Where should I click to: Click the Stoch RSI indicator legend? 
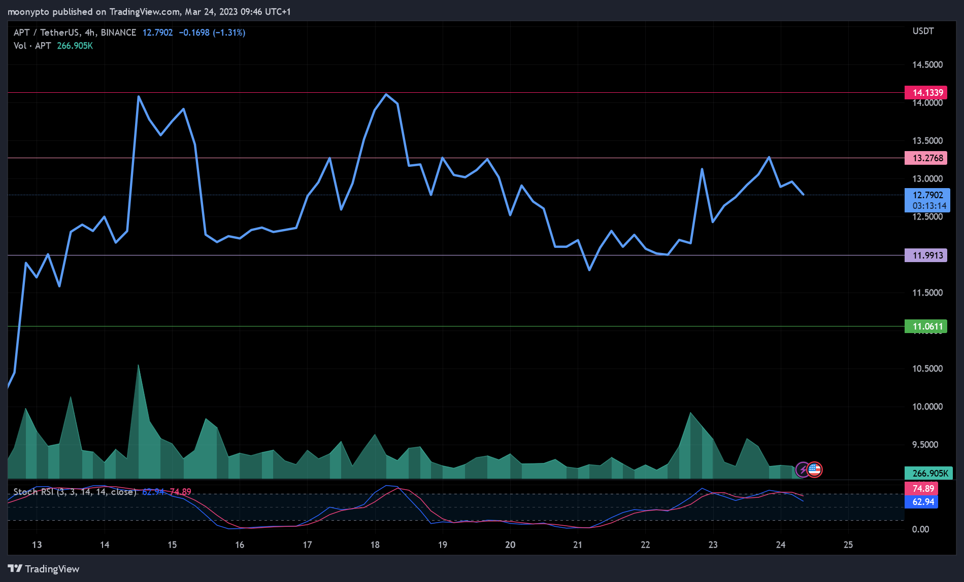[x=75, y=492]
